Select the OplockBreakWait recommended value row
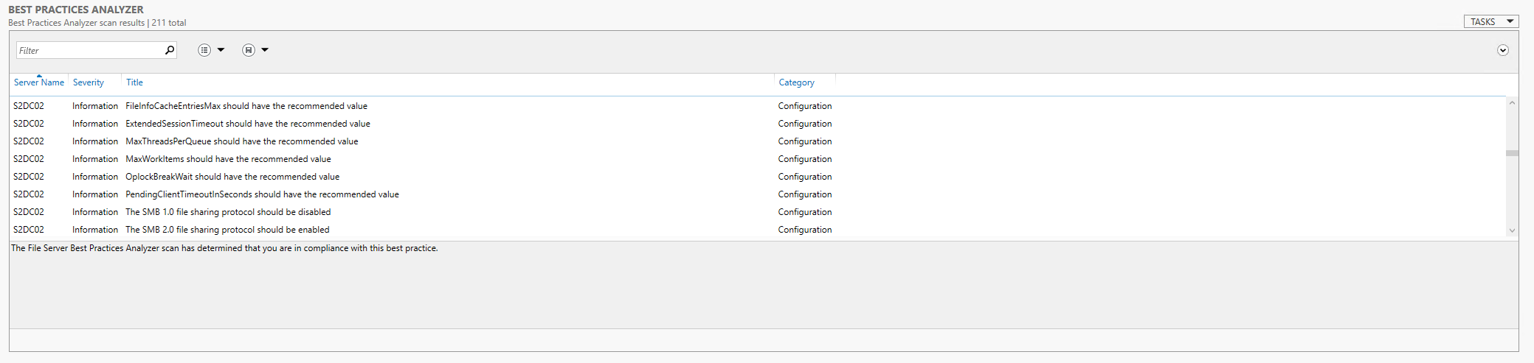Viewport: 1534px width, 363px height. tap(232, 177)
